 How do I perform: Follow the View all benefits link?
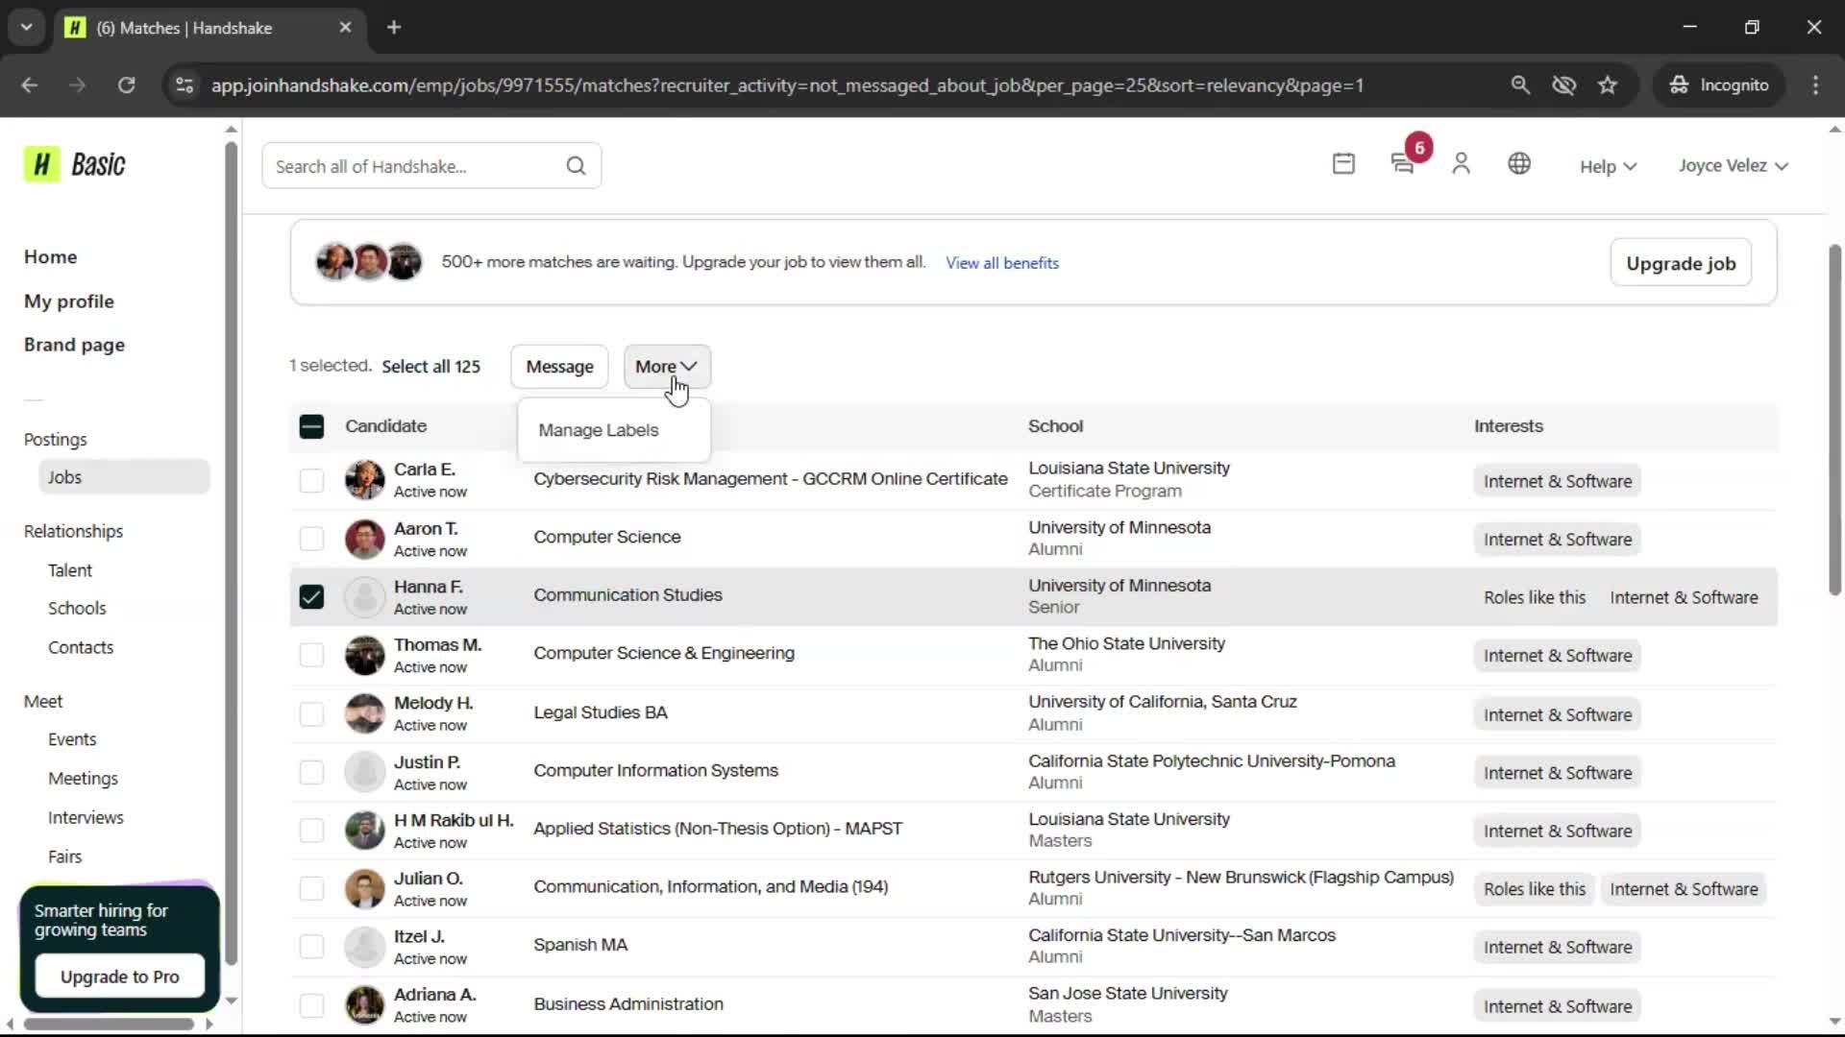[1002, 263]
